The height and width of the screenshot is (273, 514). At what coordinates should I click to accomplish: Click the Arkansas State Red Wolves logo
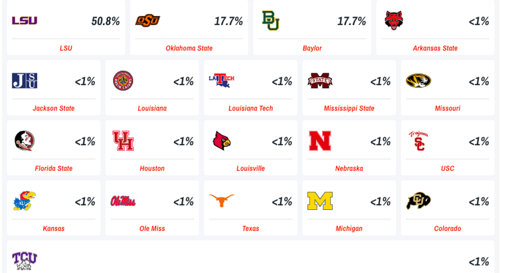click(x=394, y=21)
